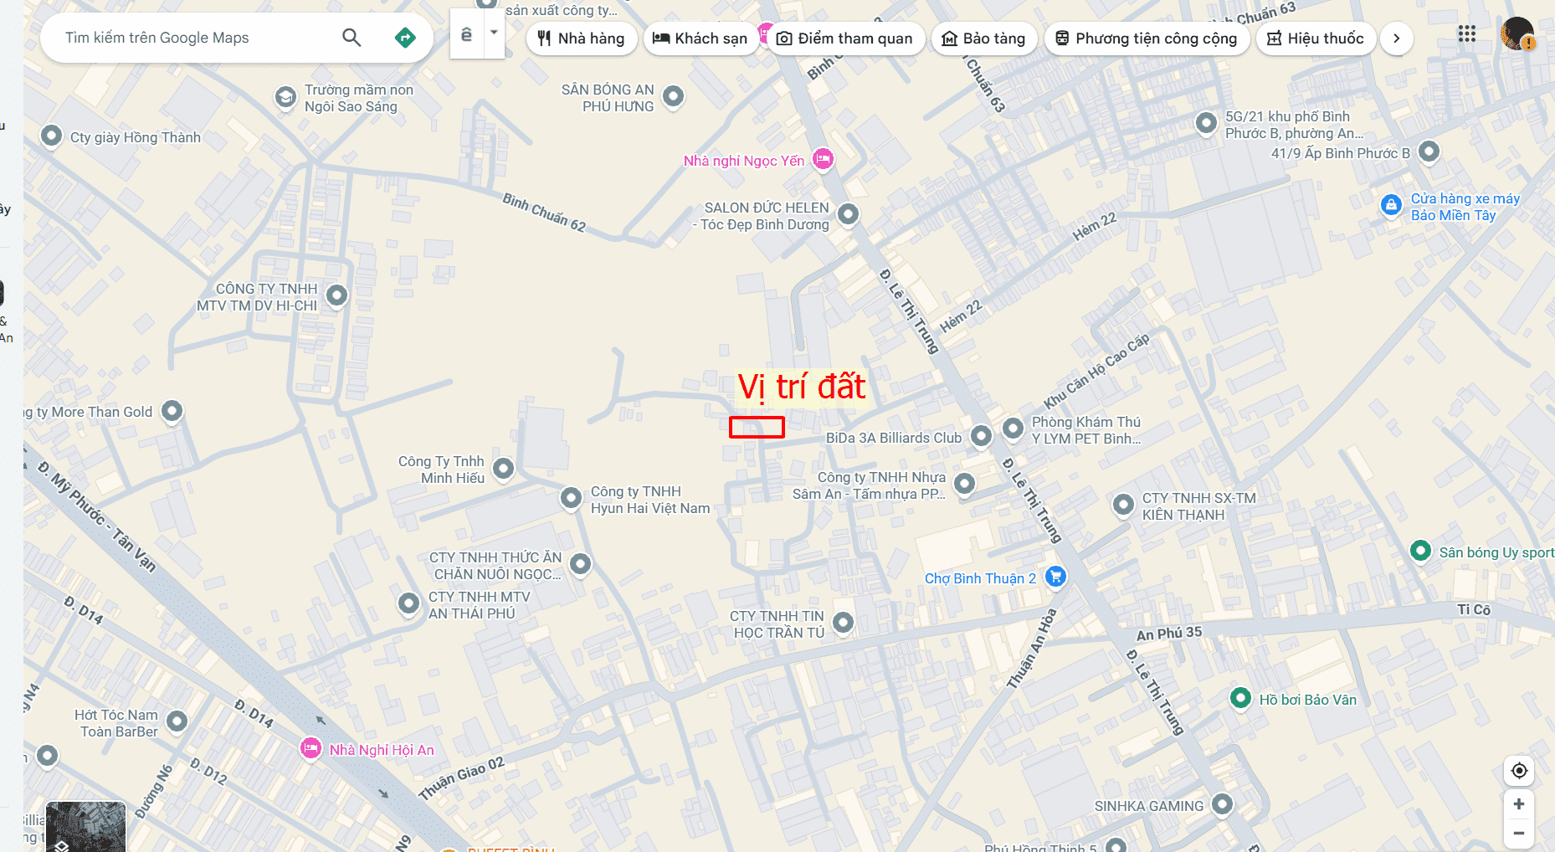Select the Hiệu thuốc chip
Viewport: 1555px width, 852px height.
pos(1316,38)
